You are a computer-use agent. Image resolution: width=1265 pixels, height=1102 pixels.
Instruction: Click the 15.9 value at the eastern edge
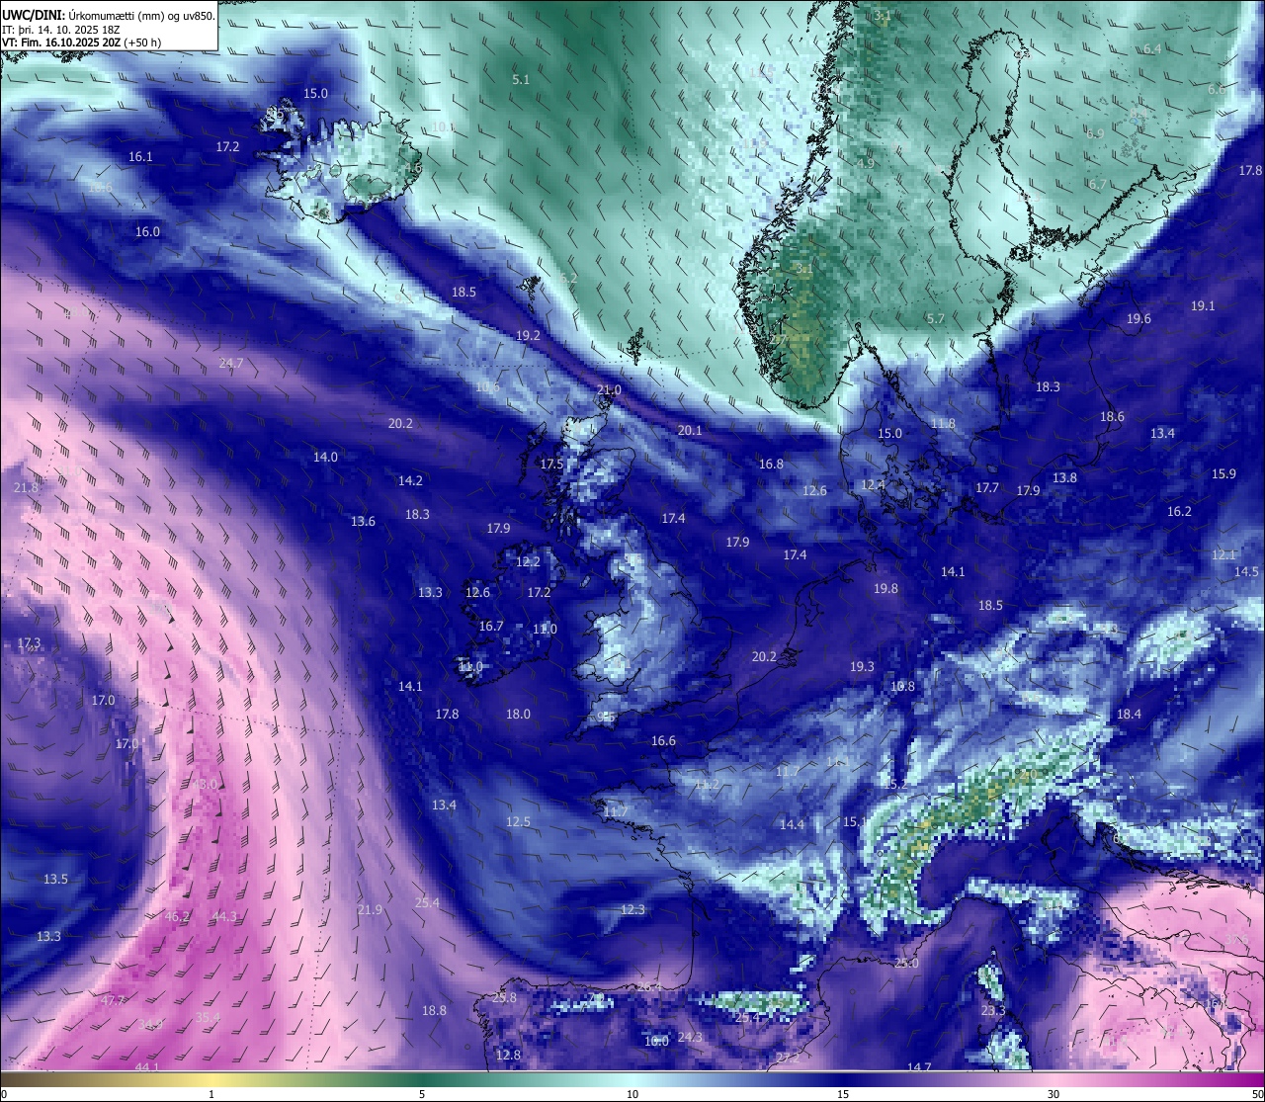click(1223, 473)
